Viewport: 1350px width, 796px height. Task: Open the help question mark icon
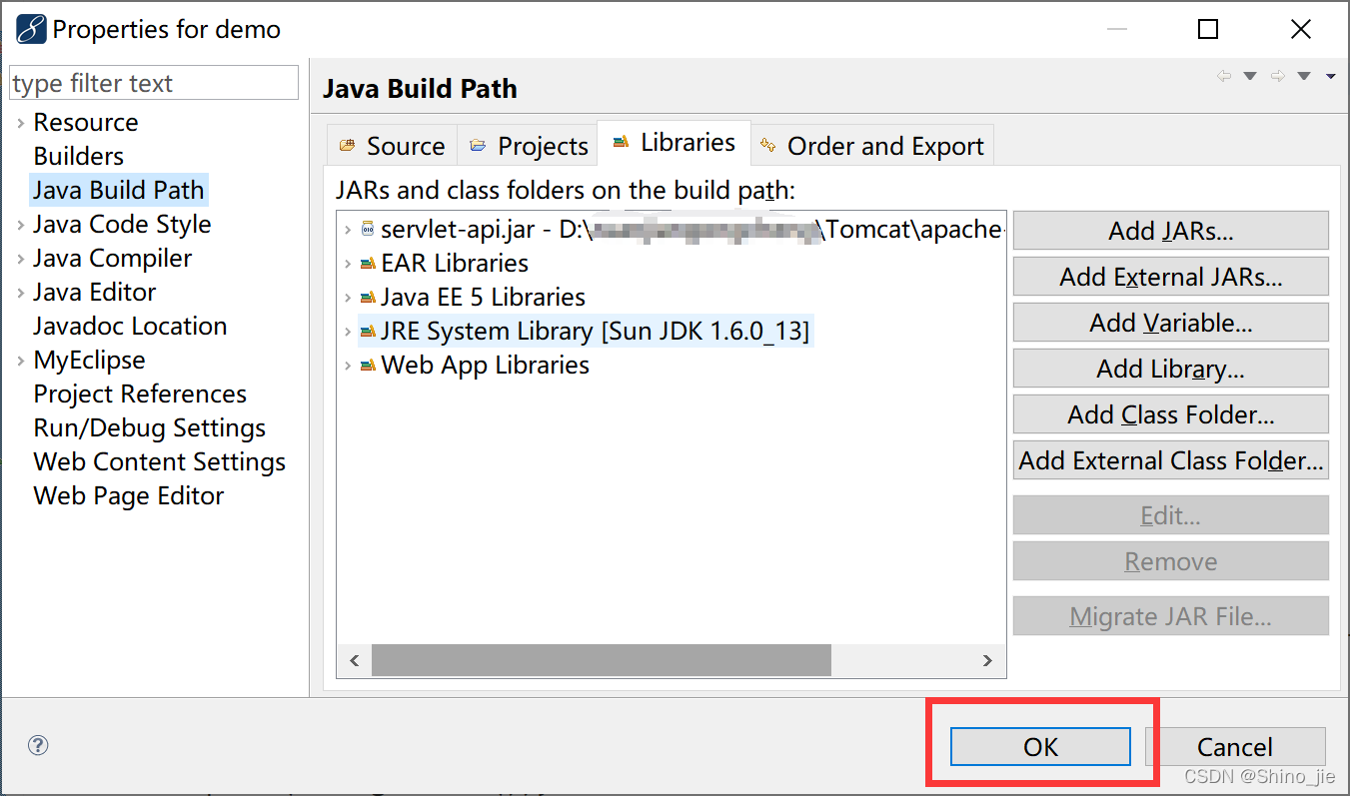(x=38, y=745)
